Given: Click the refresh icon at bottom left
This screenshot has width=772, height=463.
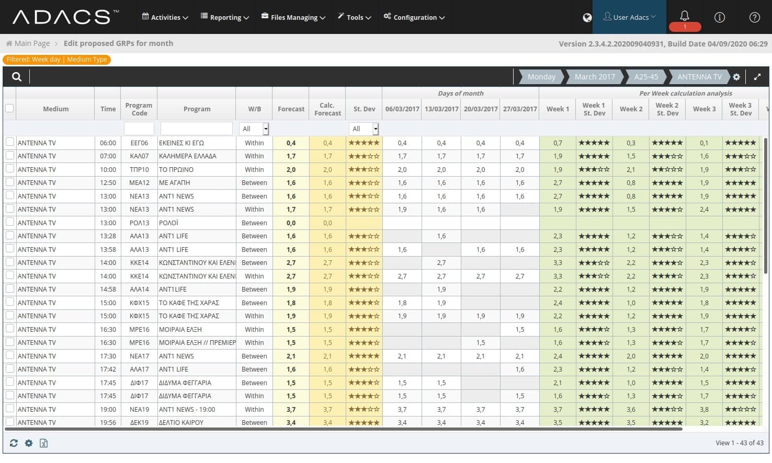Looking at the screenshot, I should coord(14,443).
